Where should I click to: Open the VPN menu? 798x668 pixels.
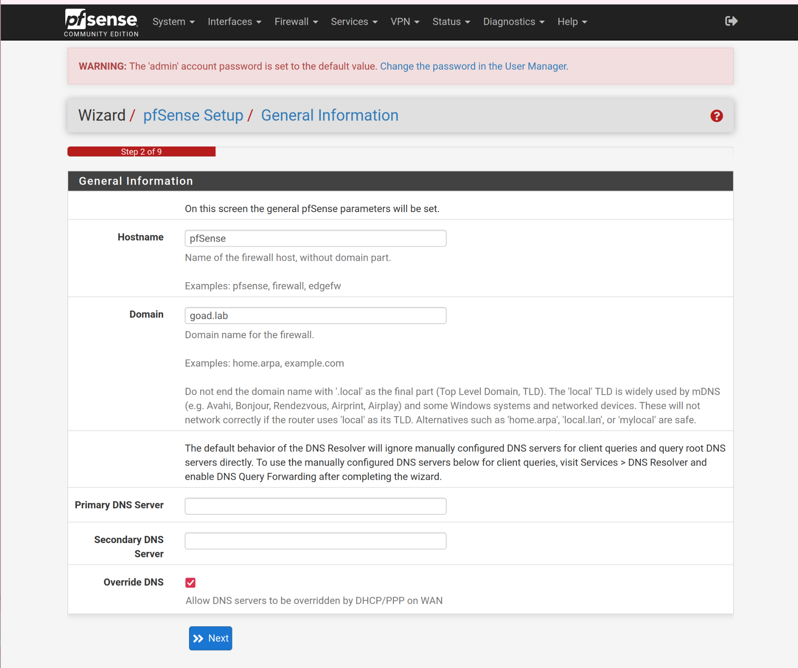404,22
